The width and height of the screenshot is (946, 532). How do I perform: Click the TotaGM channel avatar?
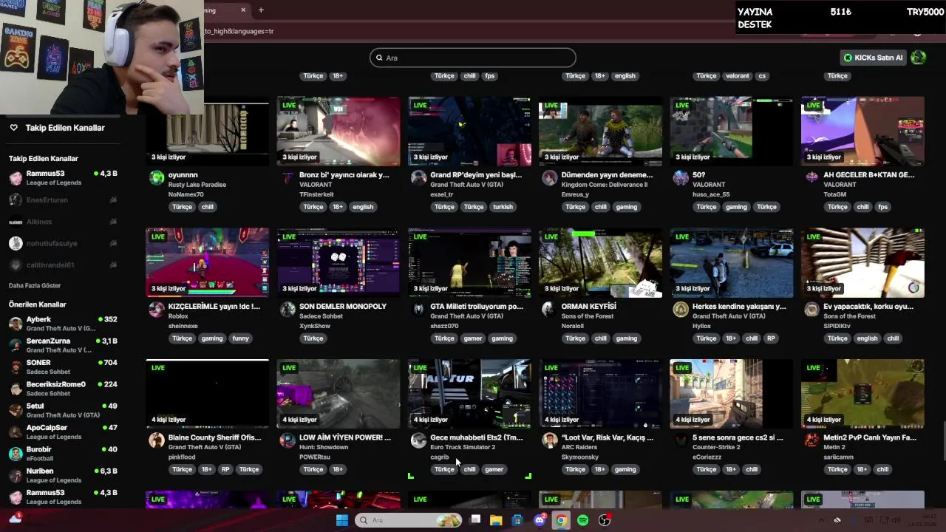[x=811, y=178]
